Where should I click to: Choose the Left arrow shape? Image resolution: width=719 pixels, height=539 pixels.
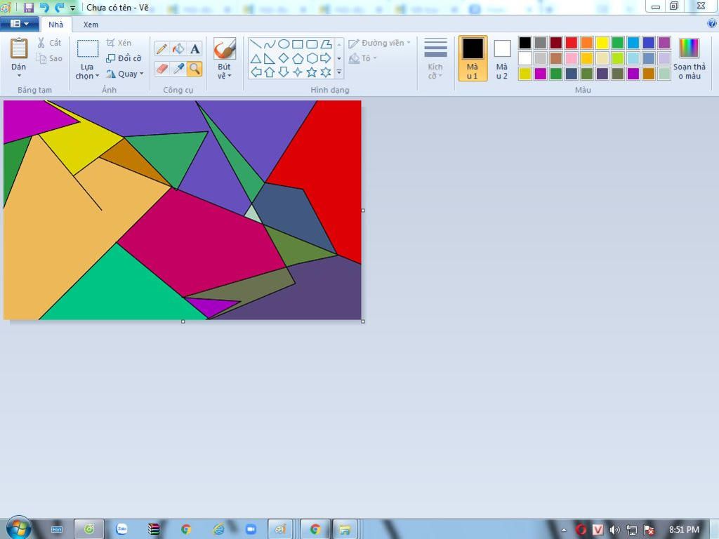click(x=256, y=72)
